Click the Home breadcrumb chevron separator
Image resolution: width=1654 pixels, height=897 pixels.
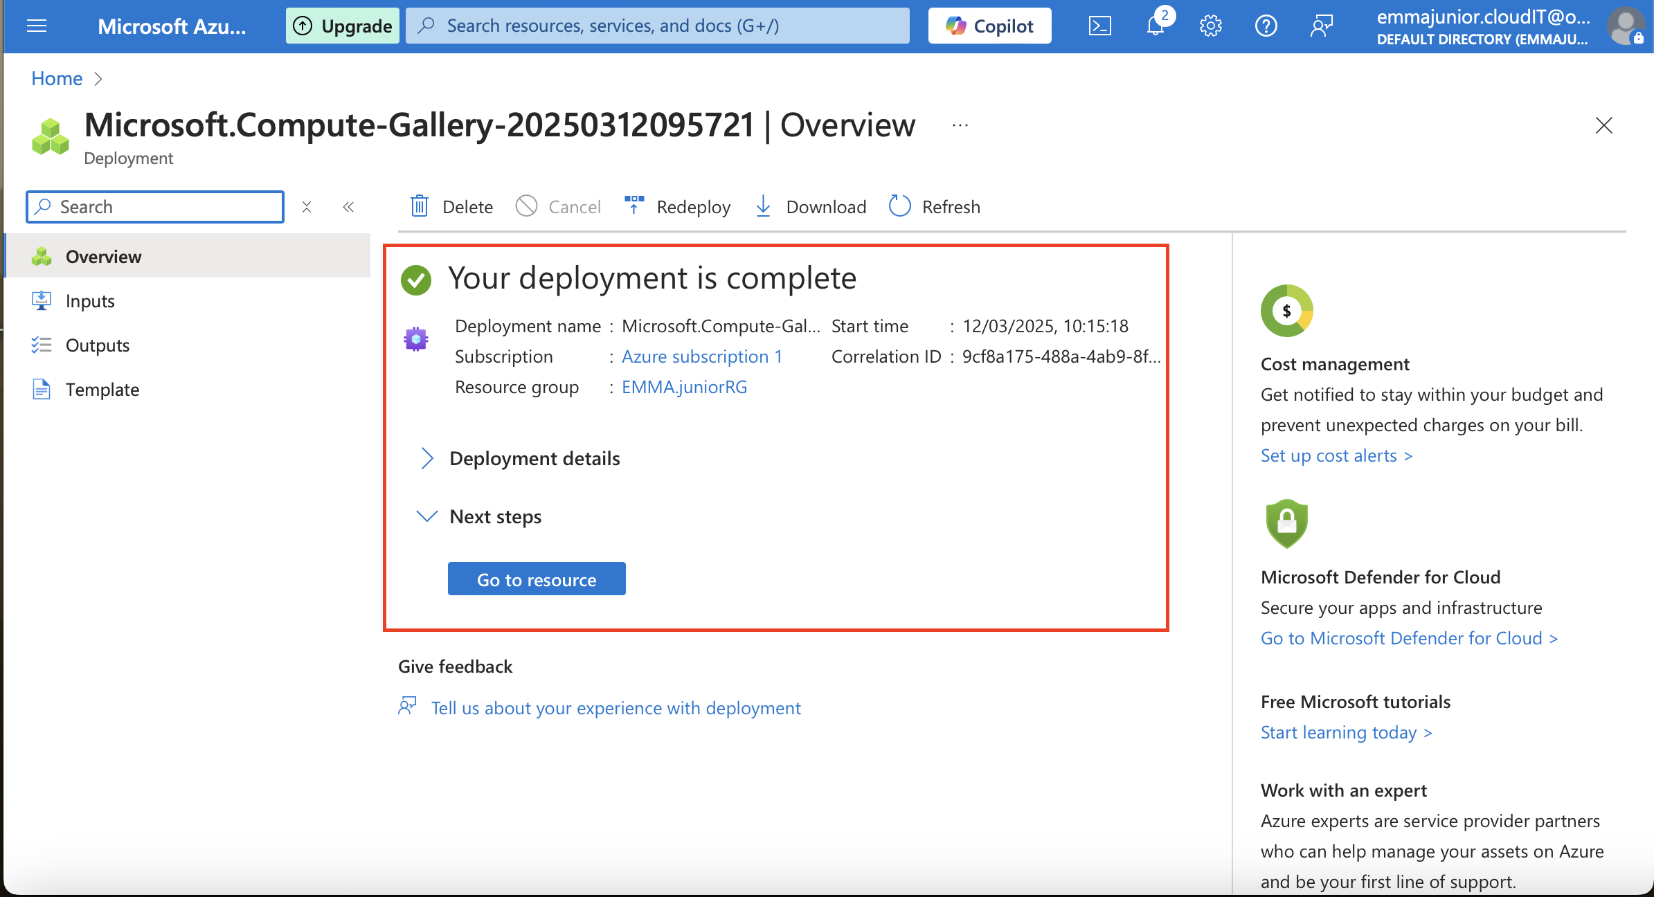[98, 79]
